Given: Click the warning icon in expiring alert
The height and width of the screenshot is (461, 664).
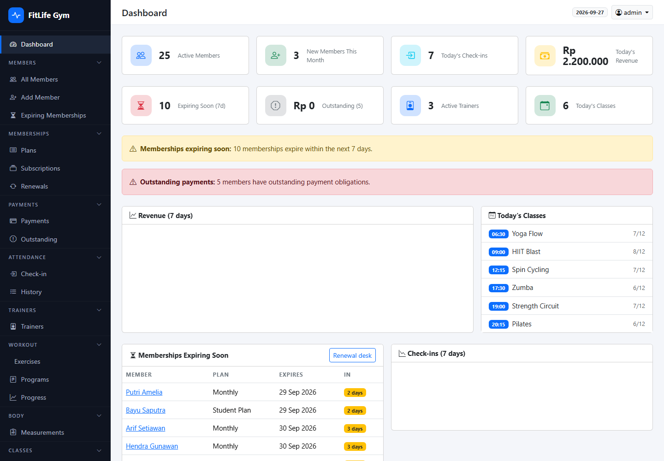Looking at the screenshot, I should [133, 149].
